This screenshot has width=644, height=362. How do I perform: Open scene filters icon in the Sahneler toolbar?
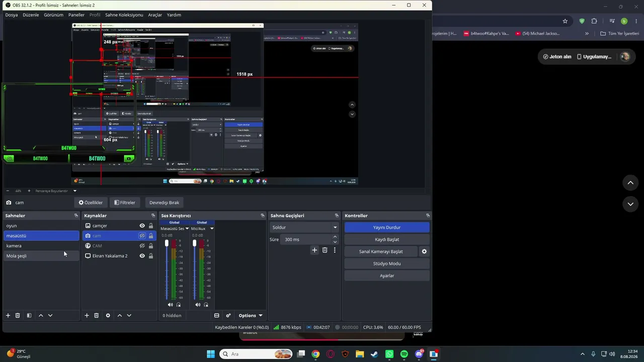click(29, 316)
